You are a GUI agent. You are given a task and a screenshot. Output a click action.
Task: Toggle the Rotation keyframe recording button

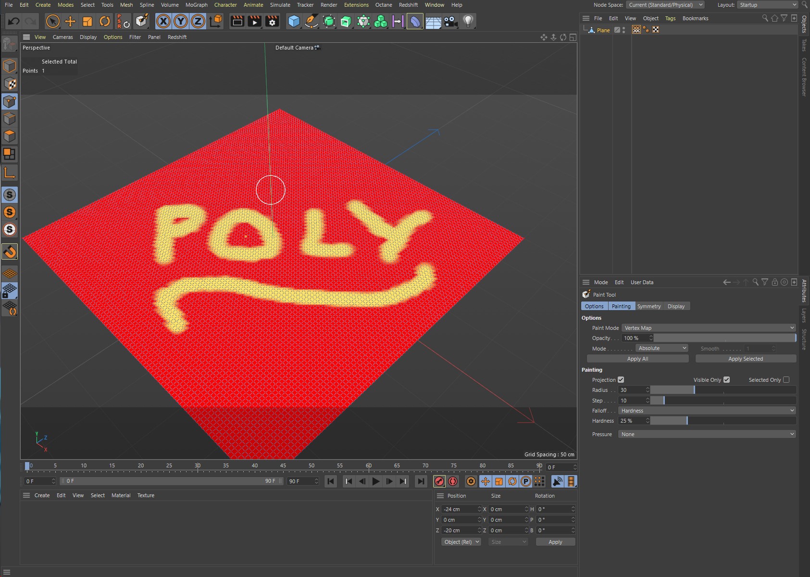click(x=512, y=481)
